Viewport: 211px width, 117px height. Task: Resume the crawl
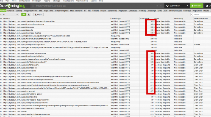pos(196,6)
